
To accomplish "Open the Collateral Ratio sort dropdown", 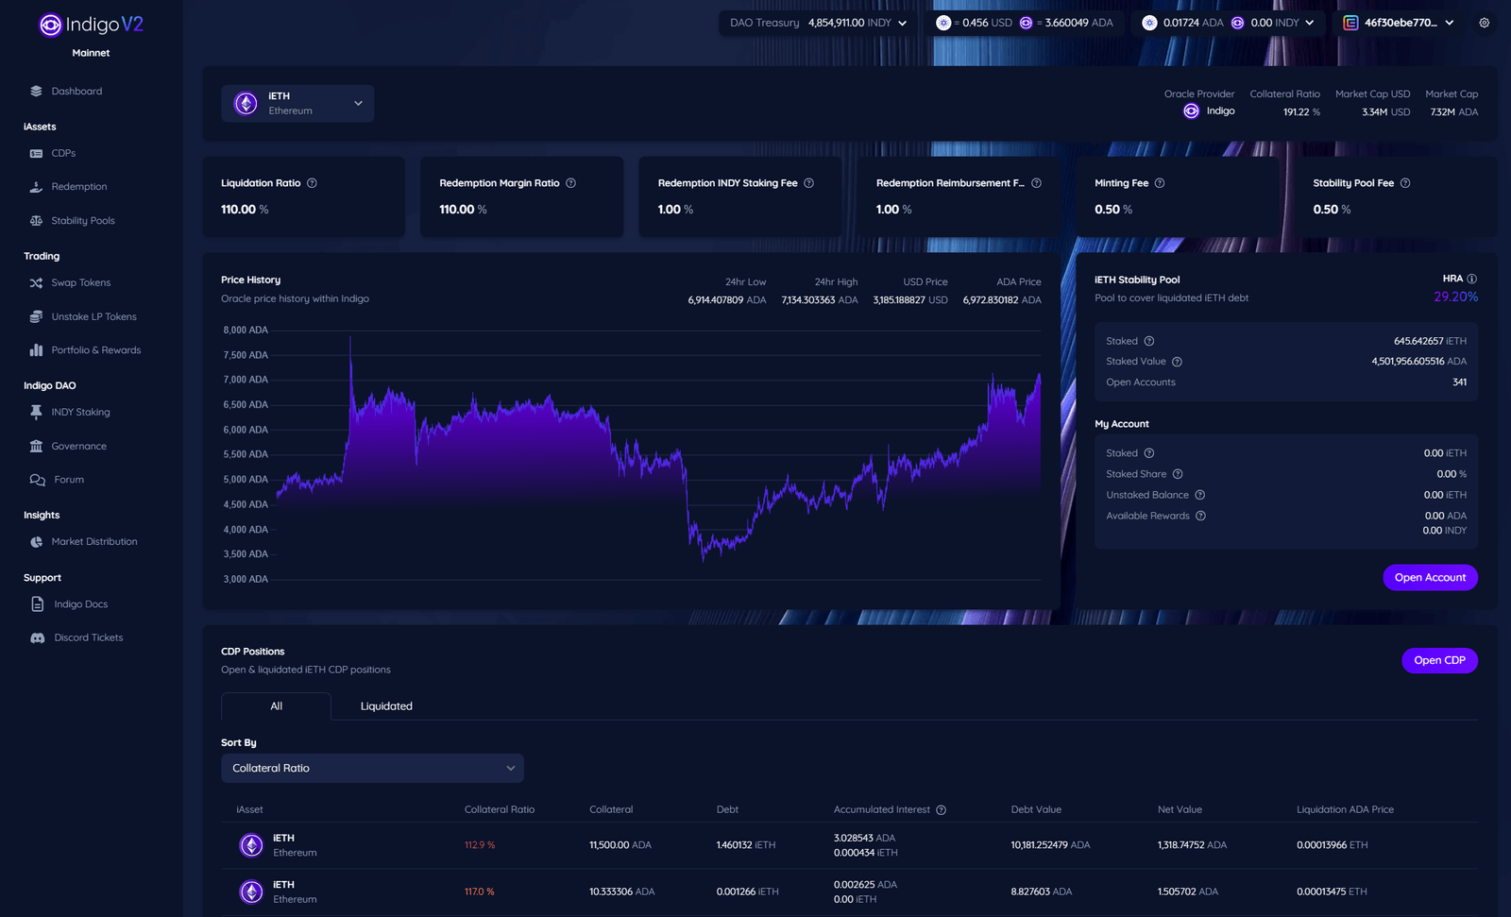I will click(372, 768).
